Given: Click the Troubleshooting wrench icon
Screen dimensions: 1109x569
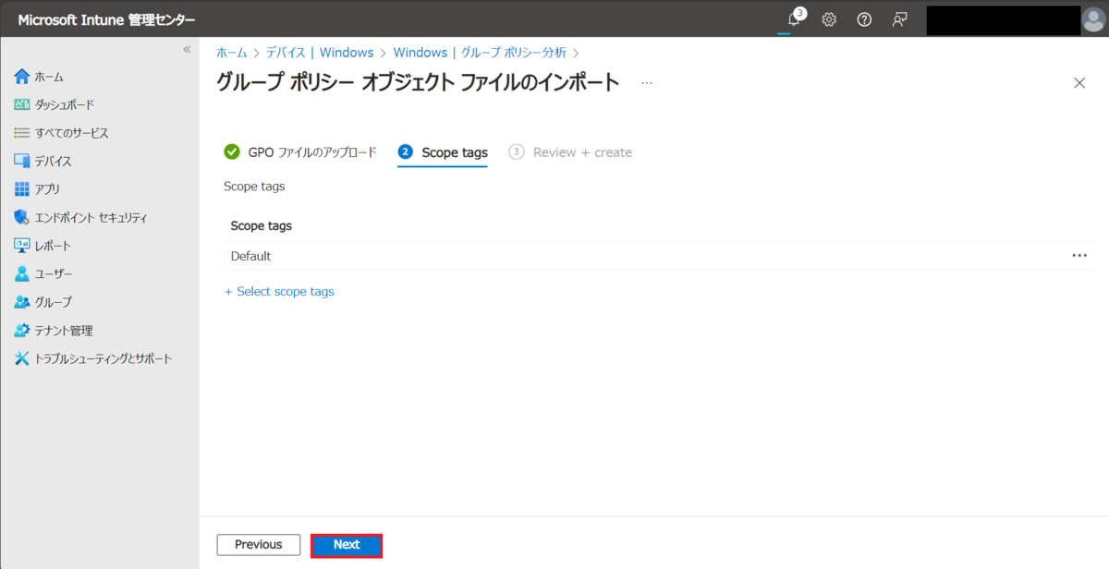Looking at the screenshot, I should pyautogui.click(x=22, y=358).
